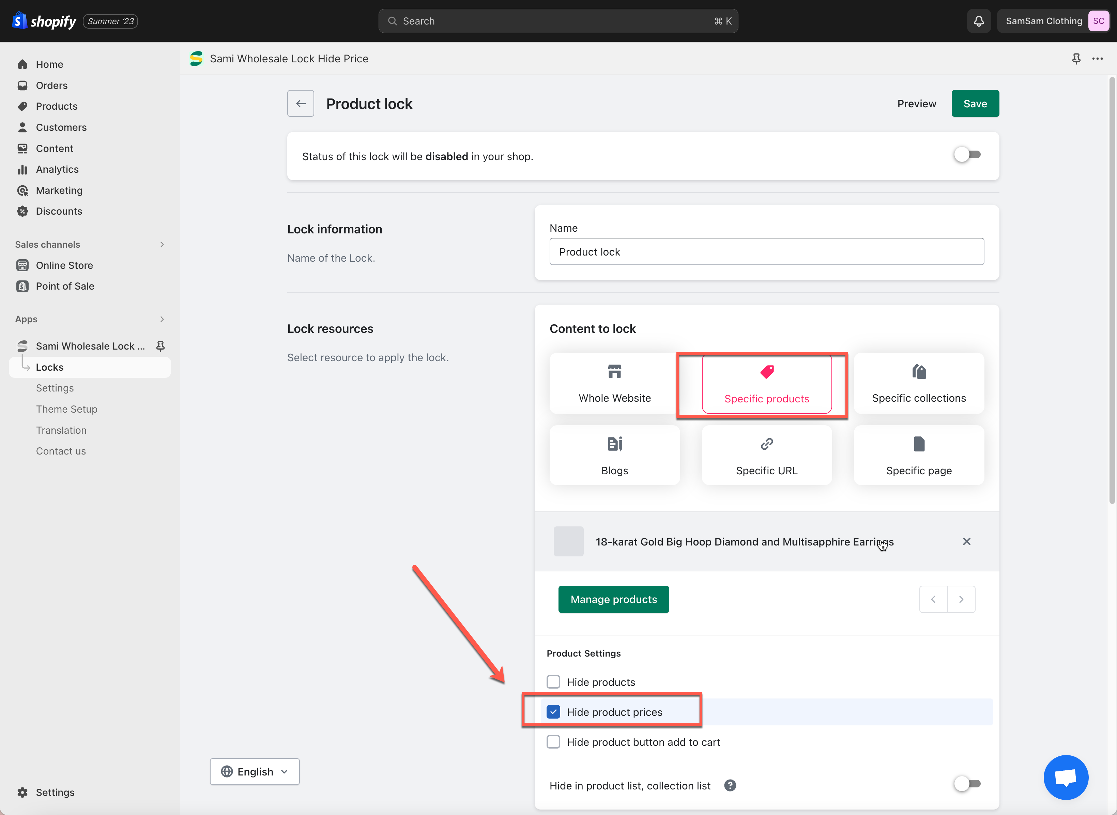Click the Analytics bar chart icon
1117x815 pixels.
pos(23,169)
